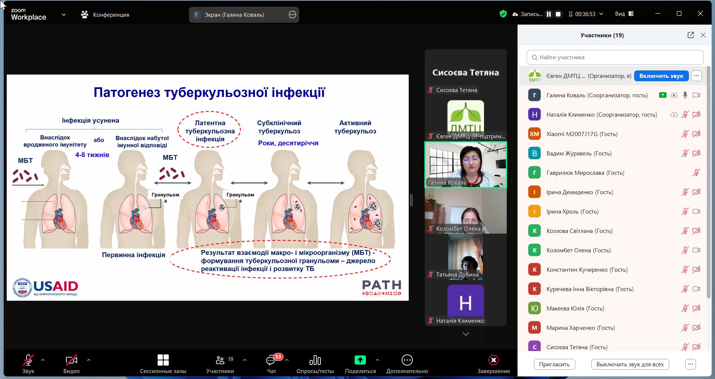The height and width of the screenshot is (379, 715).
Task: Click the Опросы/тесты polls icon
Action: tap(315, 361)
